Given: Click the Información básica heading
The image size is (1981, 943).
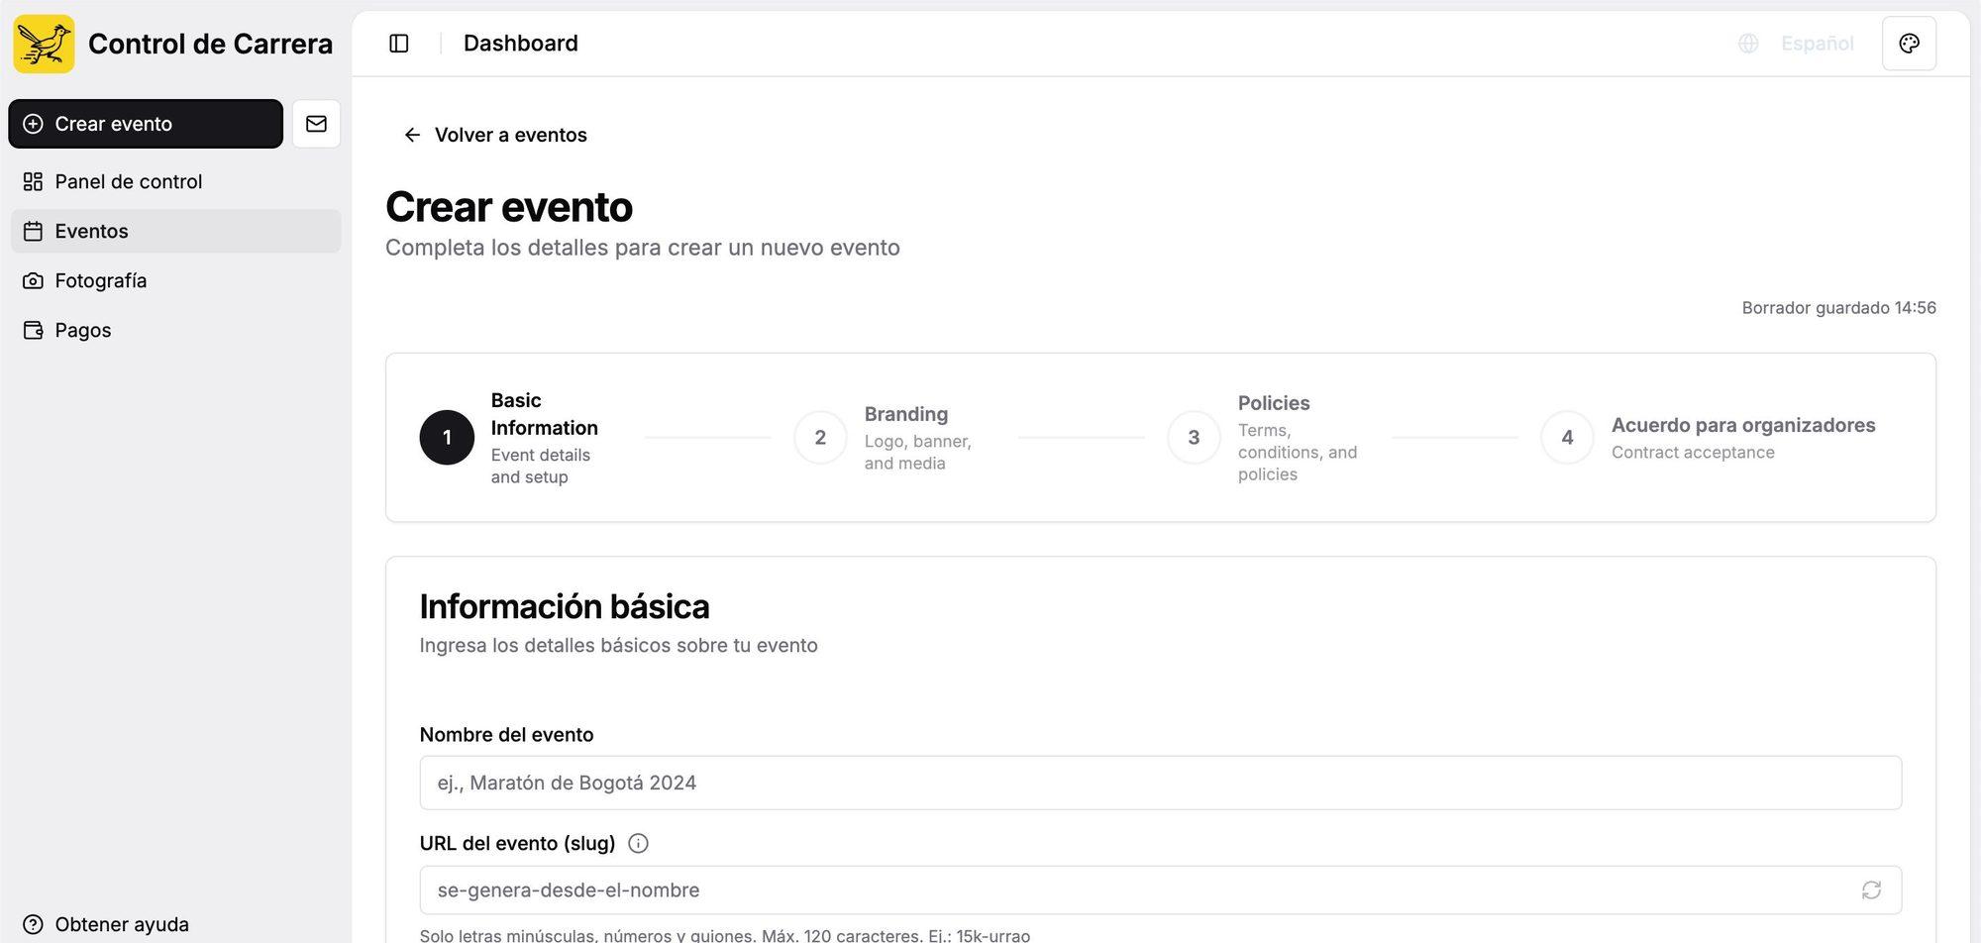Looking at the screenshot, I should 565,606.
